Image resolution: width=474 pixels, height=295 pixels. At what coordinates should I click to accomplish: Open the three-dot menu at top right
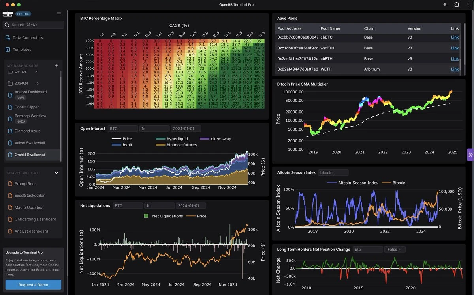pos(468,5)
